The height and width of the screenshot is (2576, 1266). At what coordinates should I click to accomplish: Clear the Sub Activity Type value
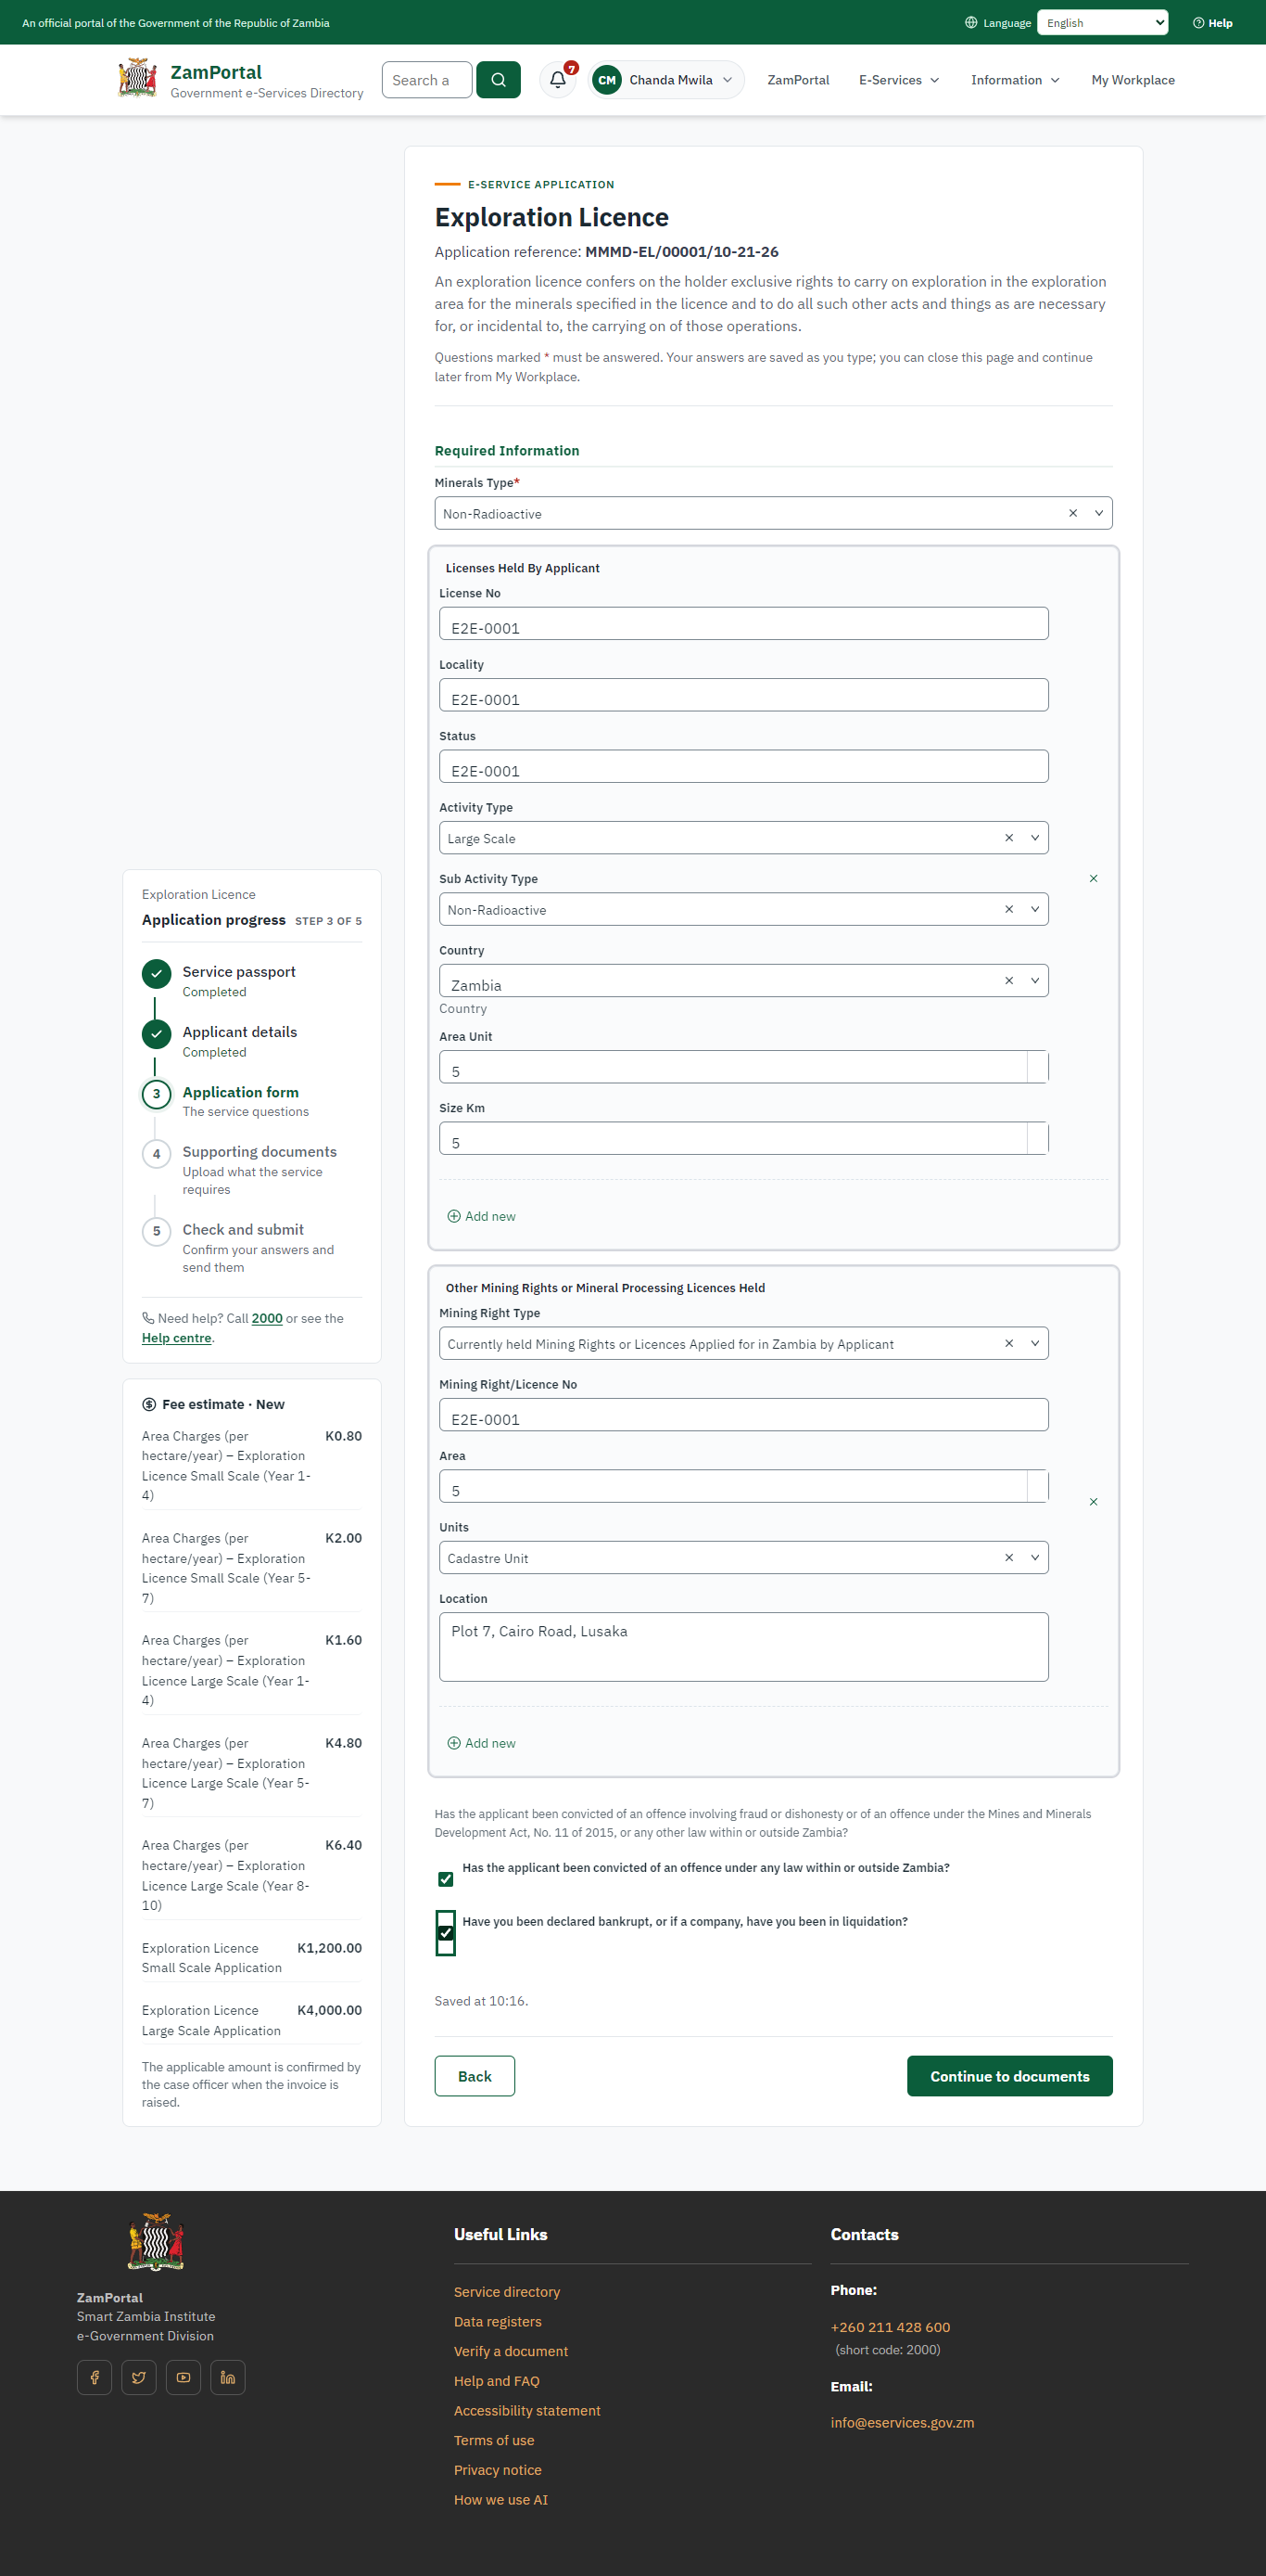pos(1008,909)
